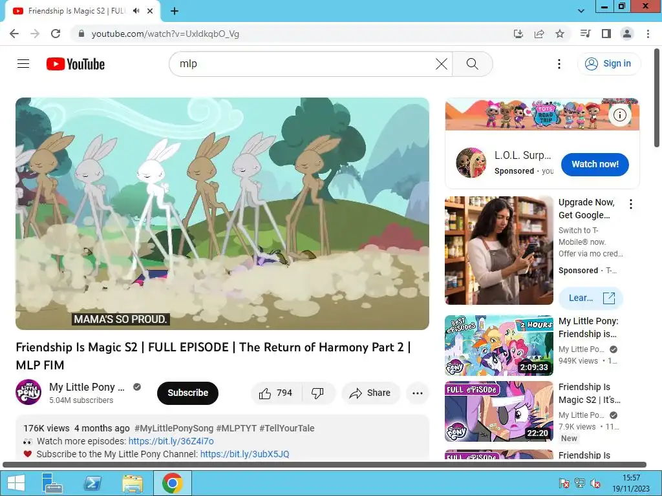Open the 22:20 Full Episode video thumbnail
Viewport: 662px width, 496px height.
pos(498,411)
